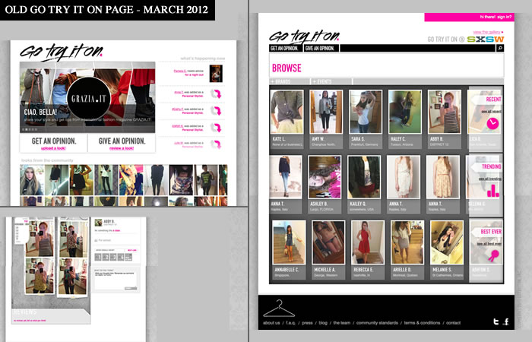
Task: Open Michelle A.'s look thumbnail
Action: point(328,242)
